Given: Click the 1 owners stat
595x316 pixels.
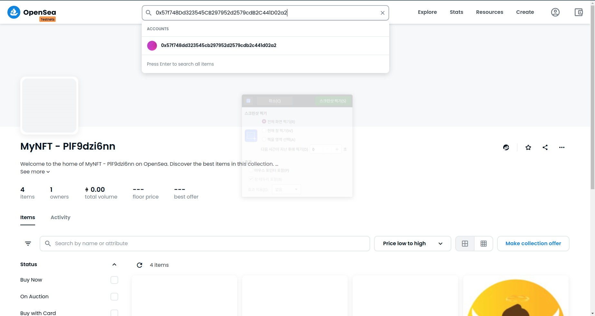Looking at the screenshot, I should pos(59,193).
